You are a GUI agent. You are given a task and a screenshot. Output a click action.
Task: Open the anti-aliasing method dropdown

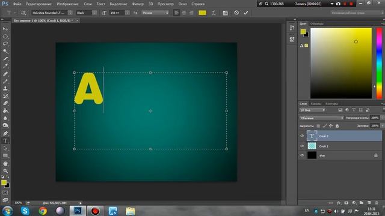click(x=155, y=13)
